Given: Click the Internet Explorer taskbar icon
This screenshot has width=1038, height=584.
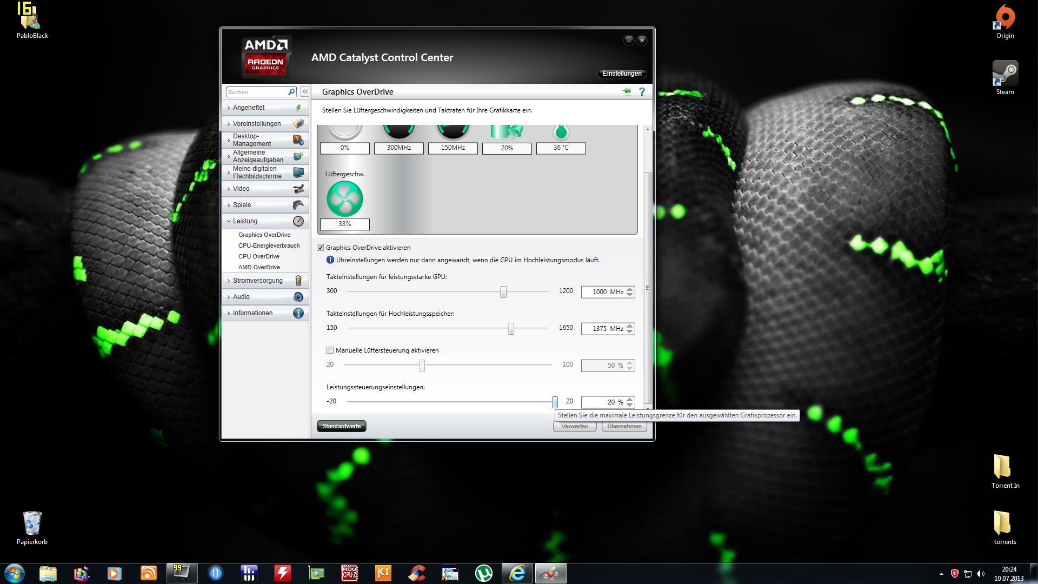Looking at the screenshot, I should click(x=517, y=573).
